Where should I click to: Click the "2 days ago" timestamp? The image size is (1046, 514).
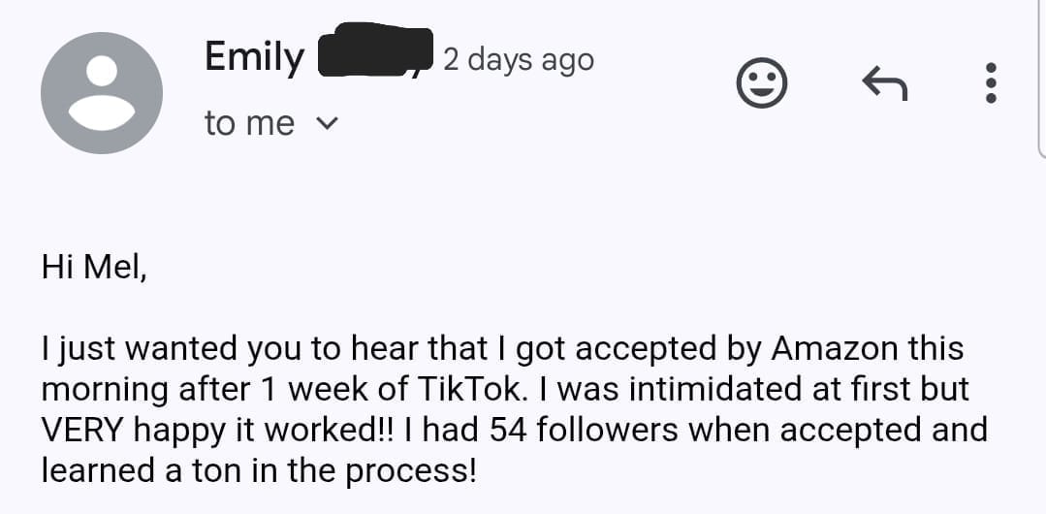[519, 60]
